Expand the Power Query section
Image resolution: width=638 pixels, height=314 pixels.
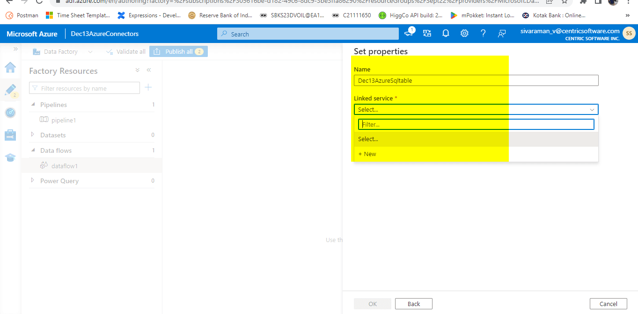coord(32,181)
